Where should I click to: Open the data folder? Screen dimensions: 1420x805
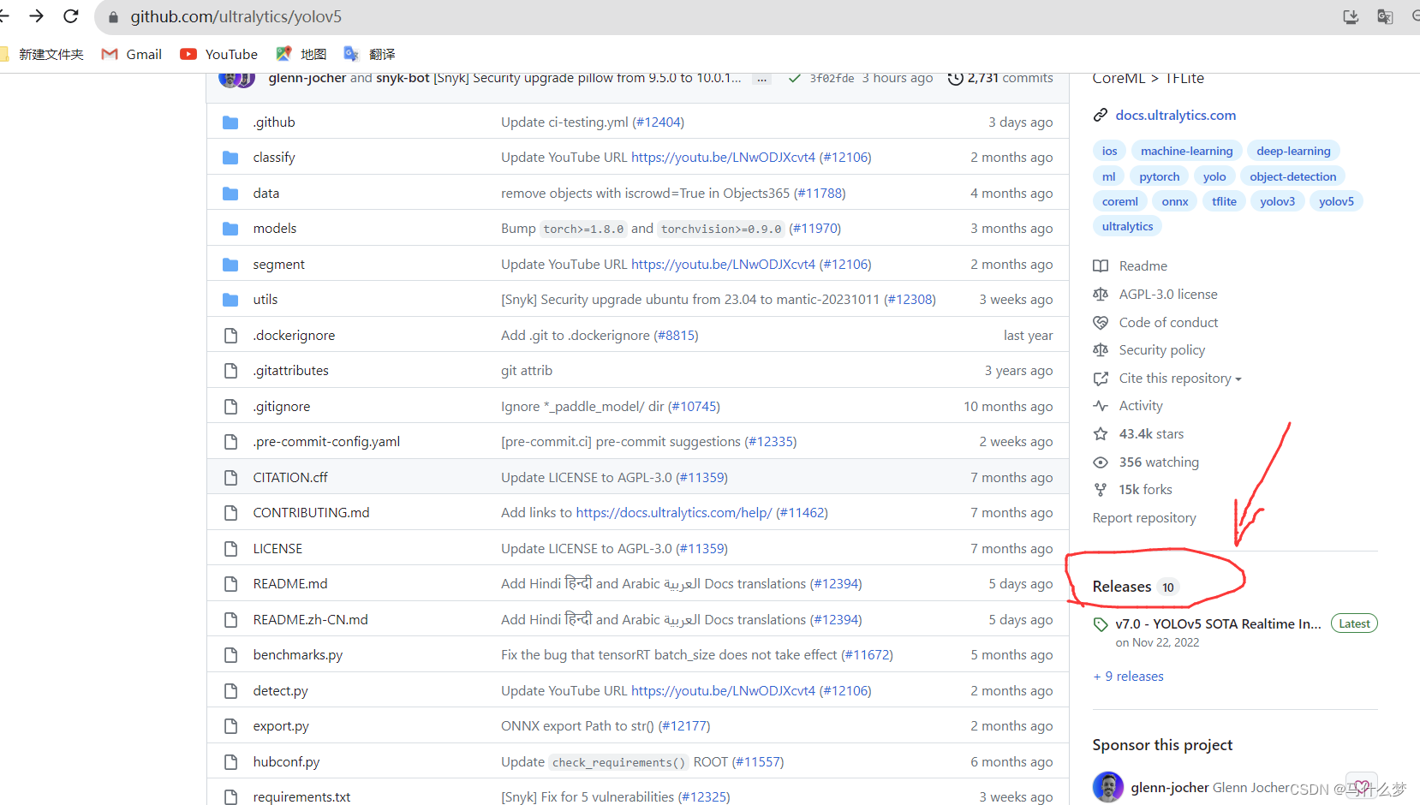pyautogui.click(x=266, y=194)
